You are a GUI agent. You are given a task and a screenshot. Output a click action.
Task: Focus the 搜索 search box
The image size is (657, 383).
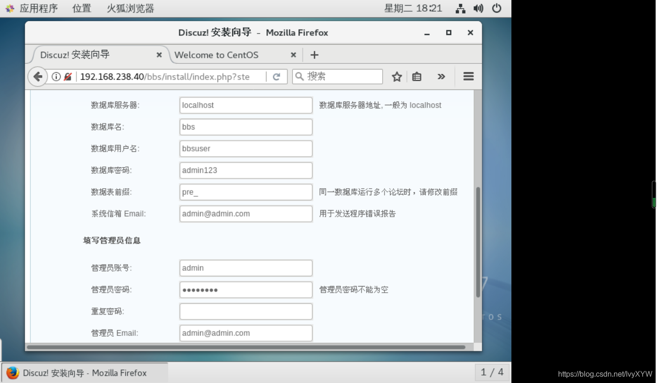coord(337,76)
